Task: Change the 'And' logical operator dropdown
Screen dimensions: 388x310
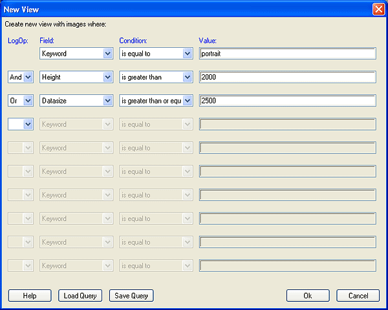Action: (28, 77)
